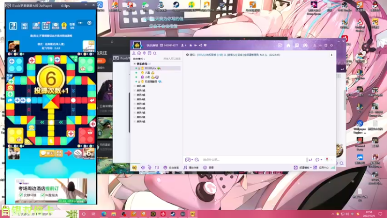Open the 自由模式 speaking mode dropdown
Viewport: 387px width, 218px height.
tap(139, 59)
